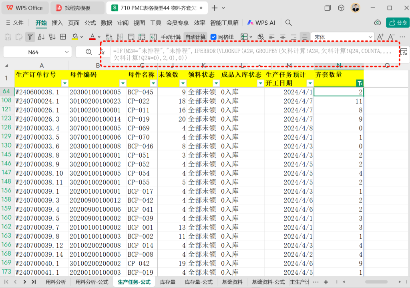Screen dimensions: 410x288
Task: Click the horizontal scrollbar thumb
Action: (376, 282)
